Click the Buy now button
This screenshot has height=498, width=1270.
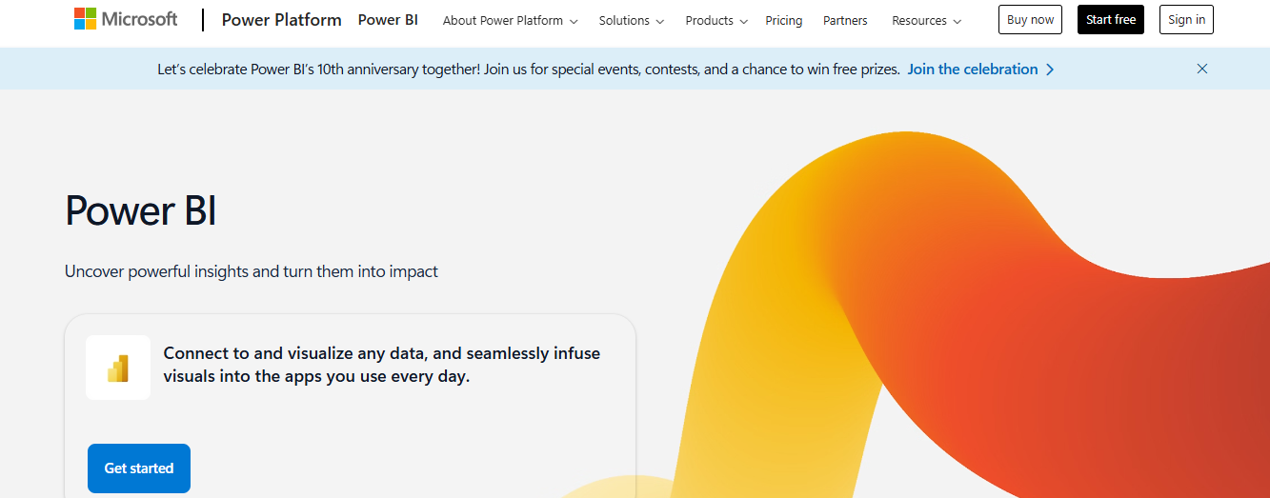coord(1030,20)
